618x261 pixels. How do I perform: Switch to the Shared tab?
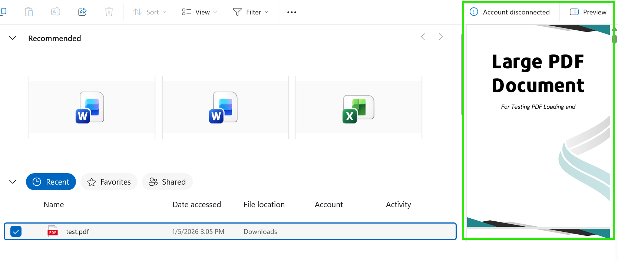tap(167, 182)
